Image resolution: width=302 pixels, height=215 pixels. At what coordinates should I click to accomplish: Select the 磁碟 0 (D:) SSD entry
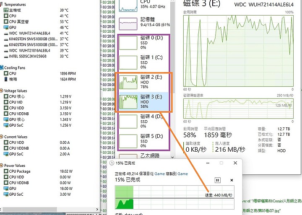tap(143, 42)
